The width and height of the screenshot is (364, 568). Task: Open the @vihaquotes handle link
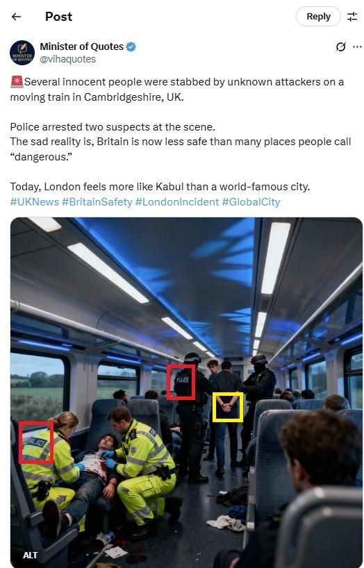(68, 59)
